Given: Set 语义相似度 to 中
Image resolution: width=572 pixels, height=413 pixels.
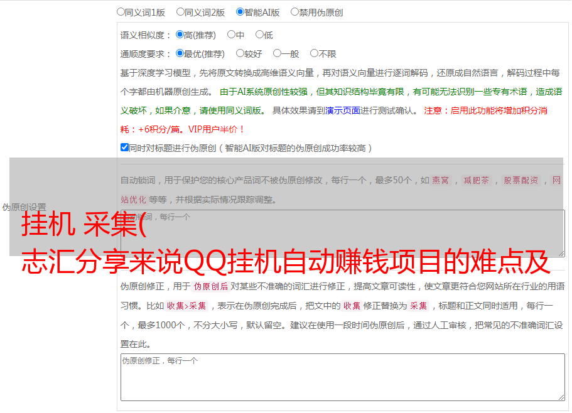Looking at the screenshot, I should point(231,35).
